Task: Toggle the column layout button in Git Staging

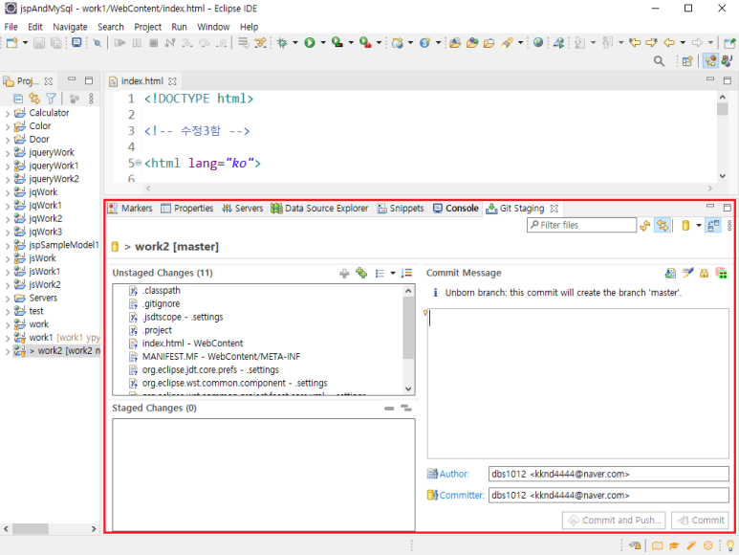Action: tap(713, 226)
